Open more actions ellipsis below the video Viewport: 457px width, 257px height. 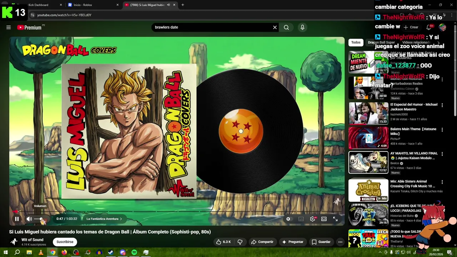point(340,242)
